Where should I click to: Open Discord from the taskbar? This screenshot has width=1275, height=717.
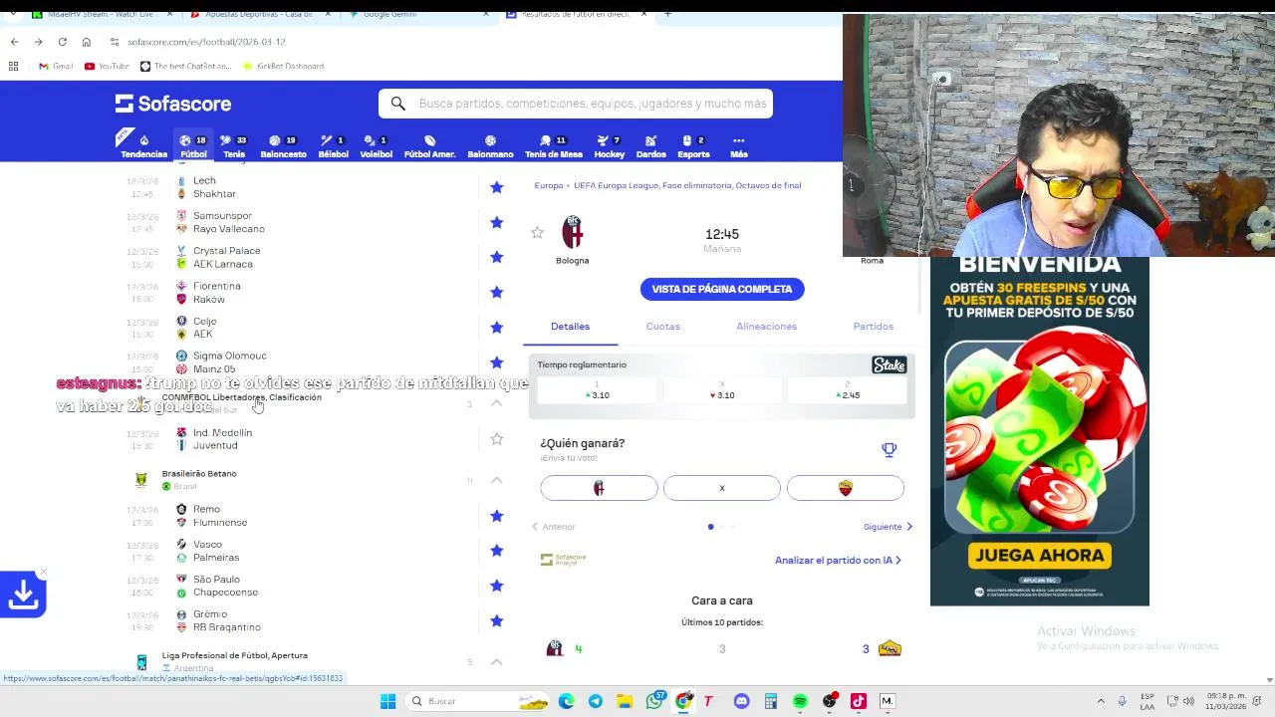[741, 701]
